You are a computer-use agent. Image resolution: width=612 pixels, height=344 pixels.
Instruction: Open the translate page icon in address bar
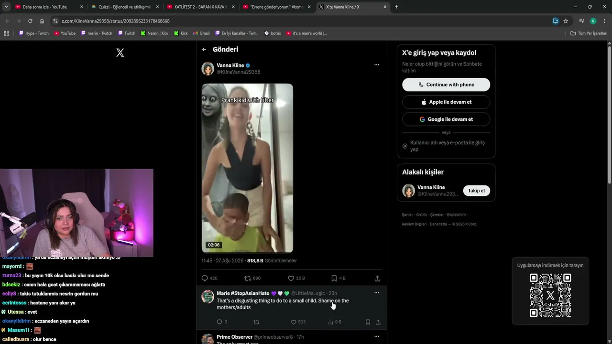click(555, 21)
